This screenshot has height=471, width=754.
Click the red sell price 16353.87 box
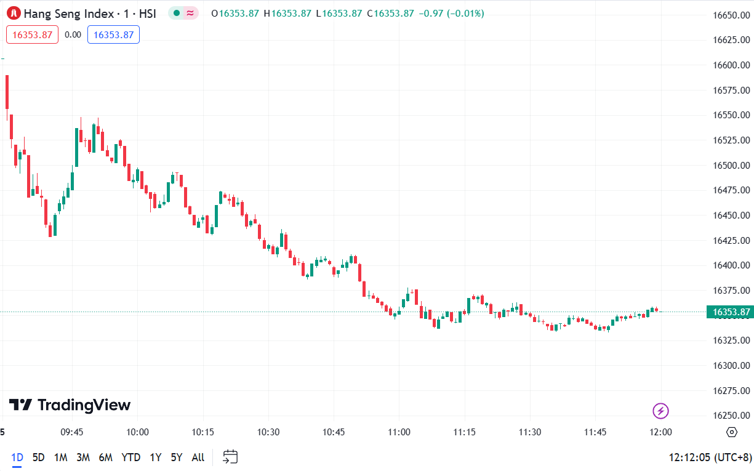(x=33, y=34)
